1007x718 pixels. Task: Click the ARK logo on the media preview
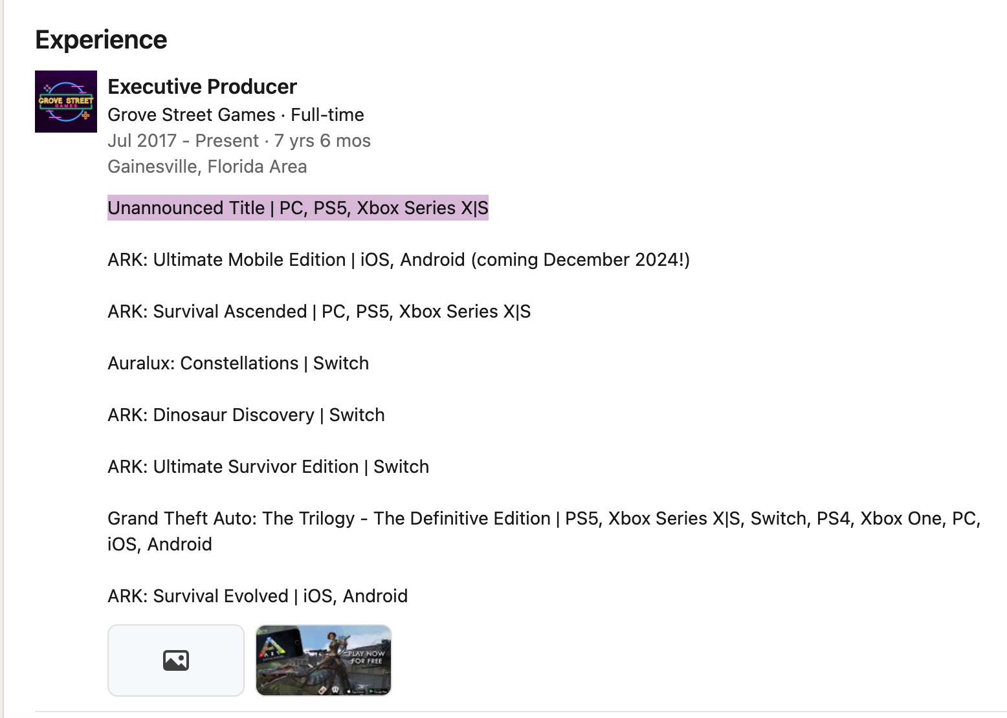tap(271, 647)
